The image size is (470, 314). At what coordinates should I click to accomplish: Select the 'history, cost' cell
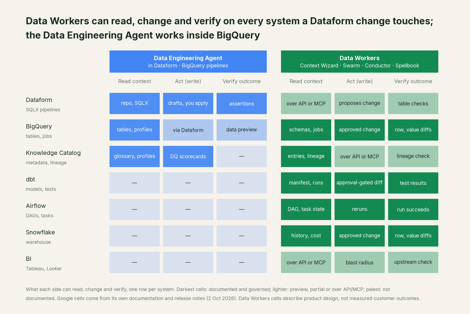pyautogui.click(x=306, y=236)
